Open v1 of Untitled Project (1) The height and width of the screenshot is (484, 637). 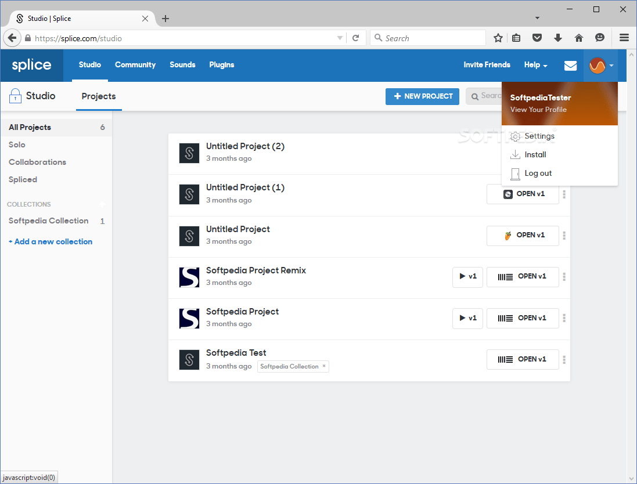coord(523,194)
